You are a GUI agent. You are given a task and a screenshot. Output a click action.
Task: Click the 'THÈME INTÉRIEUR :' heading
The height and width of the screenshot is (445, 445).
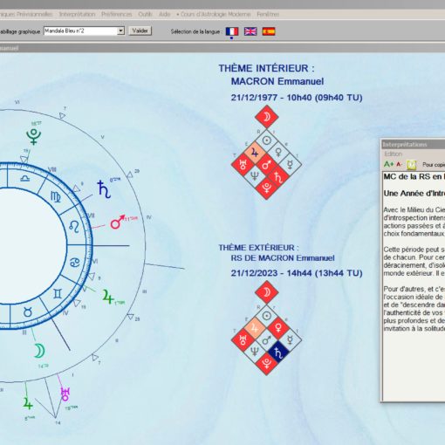pos(266,68)
